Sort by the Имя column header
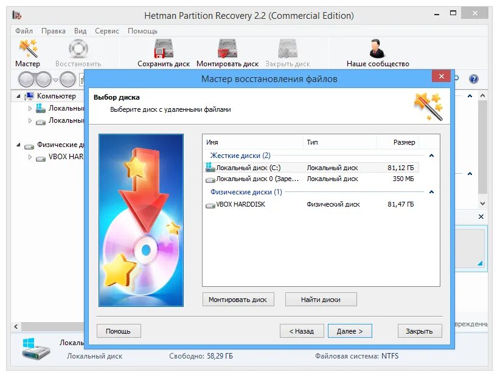500x381 pixels. (253, 142)
